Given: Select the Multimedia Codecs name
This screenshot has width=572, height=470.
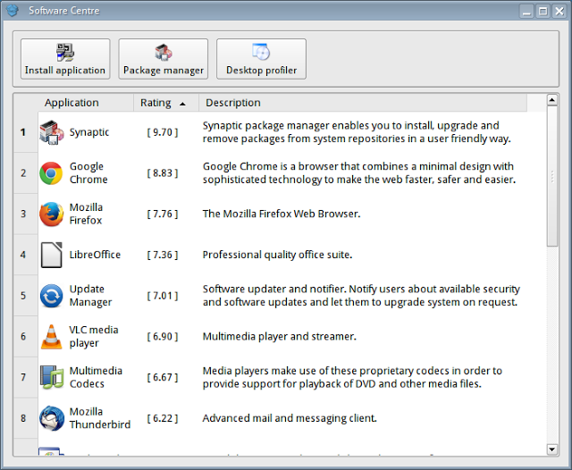Looking at the screenshot, I should pos(96,377).
